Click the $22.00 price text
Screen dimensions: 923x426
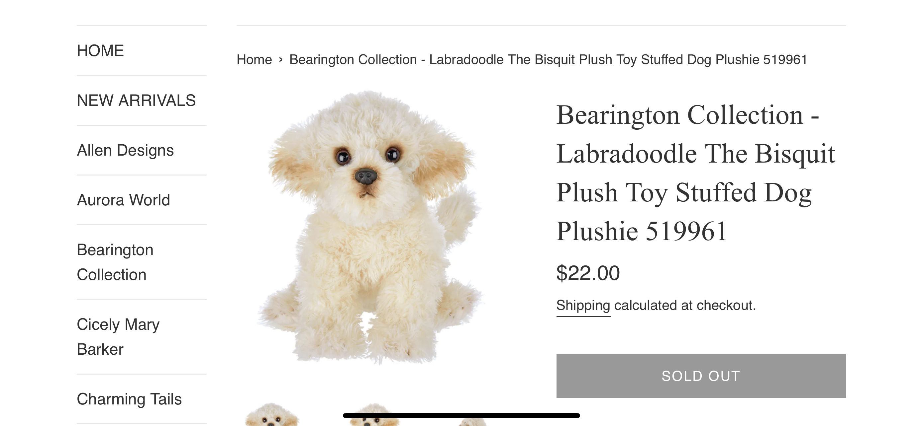point(588,273)
